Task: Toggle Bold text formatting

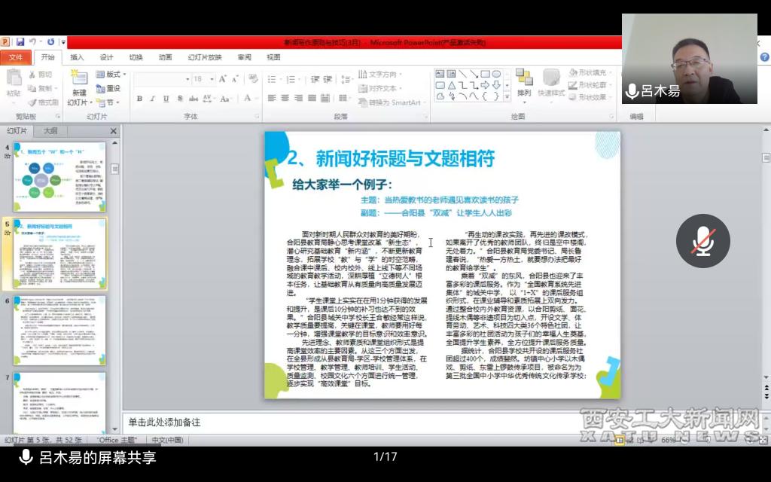Action: pos(139,99)
